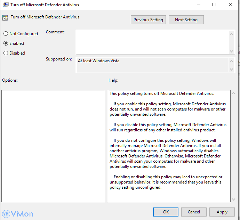
Task: Minimize the policy setting window
Action: point(198,5)
